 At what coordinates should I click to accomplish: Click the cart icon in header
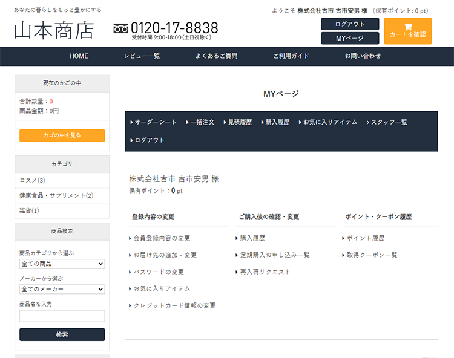[407, 27]
